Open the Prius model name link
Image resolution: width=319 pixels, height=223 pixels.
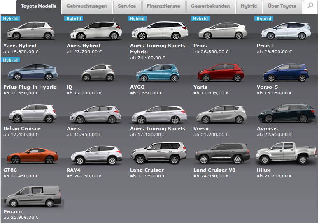200,46
